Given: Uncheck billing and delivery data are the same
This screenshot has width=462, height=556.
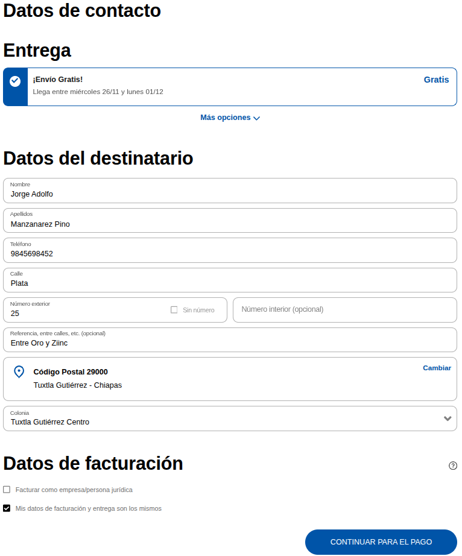Looking at the screenshot, I should click(7, 508).
